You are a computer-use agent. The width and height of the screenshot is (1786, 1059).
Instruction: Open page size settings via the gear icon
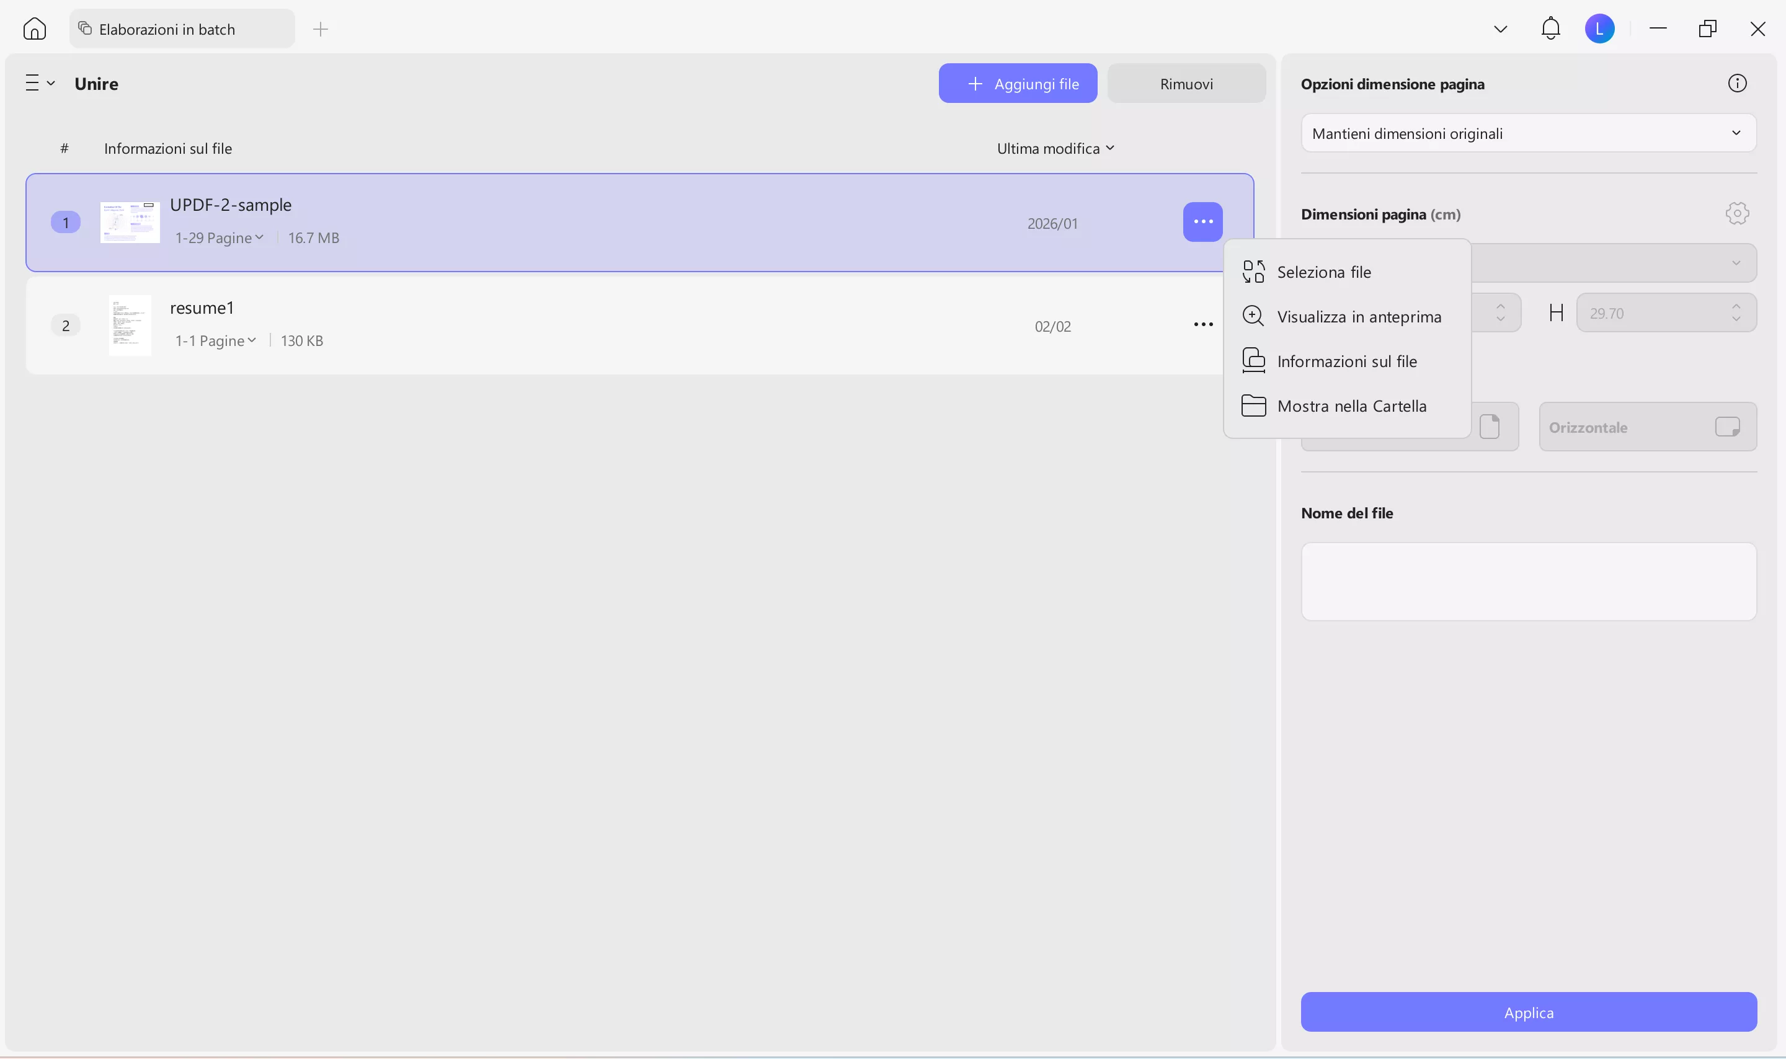[x=1736, y=213]
